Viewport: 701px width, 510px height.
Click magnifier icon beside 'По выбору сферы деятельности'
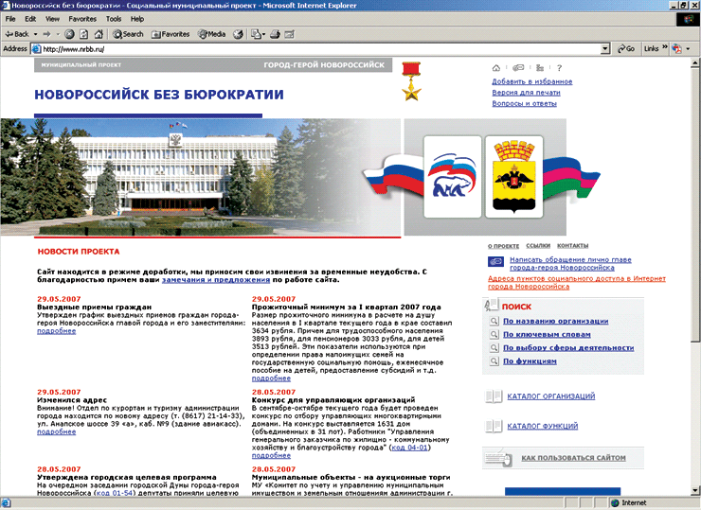pyautogui.click(x=494, y=347)
